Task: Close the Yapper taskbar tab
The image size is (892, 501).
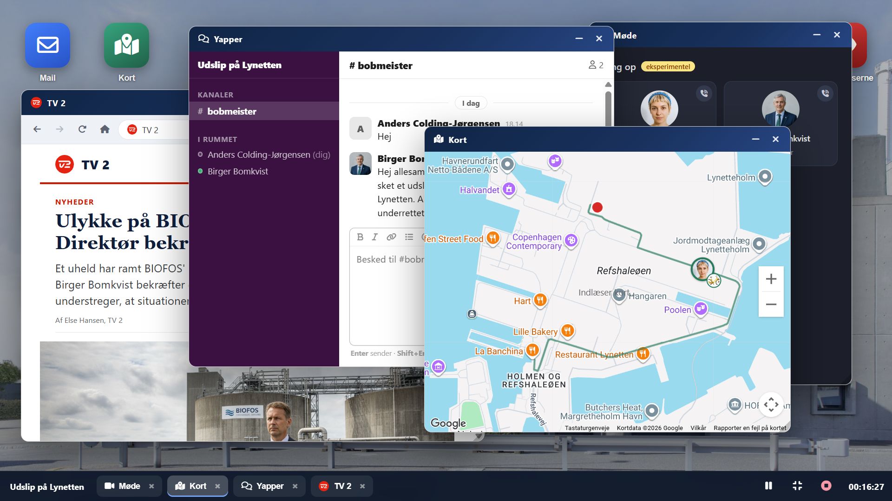Action: click(x=295, y=486)
